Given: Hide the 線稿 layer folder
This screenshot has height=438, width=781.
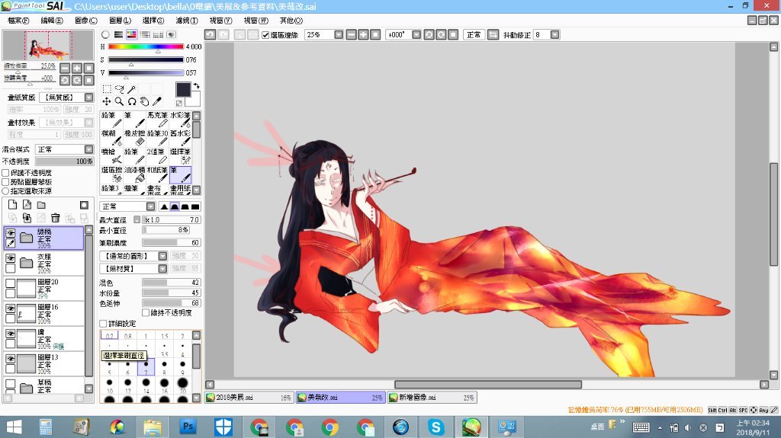Looking at the screenshot, I should pos(11,233).
